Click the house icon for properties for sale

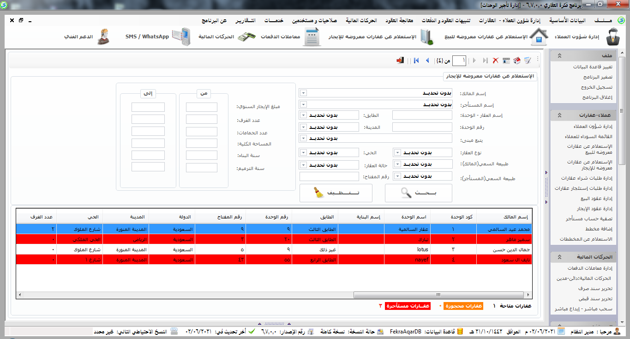click(x=539, y=37)
